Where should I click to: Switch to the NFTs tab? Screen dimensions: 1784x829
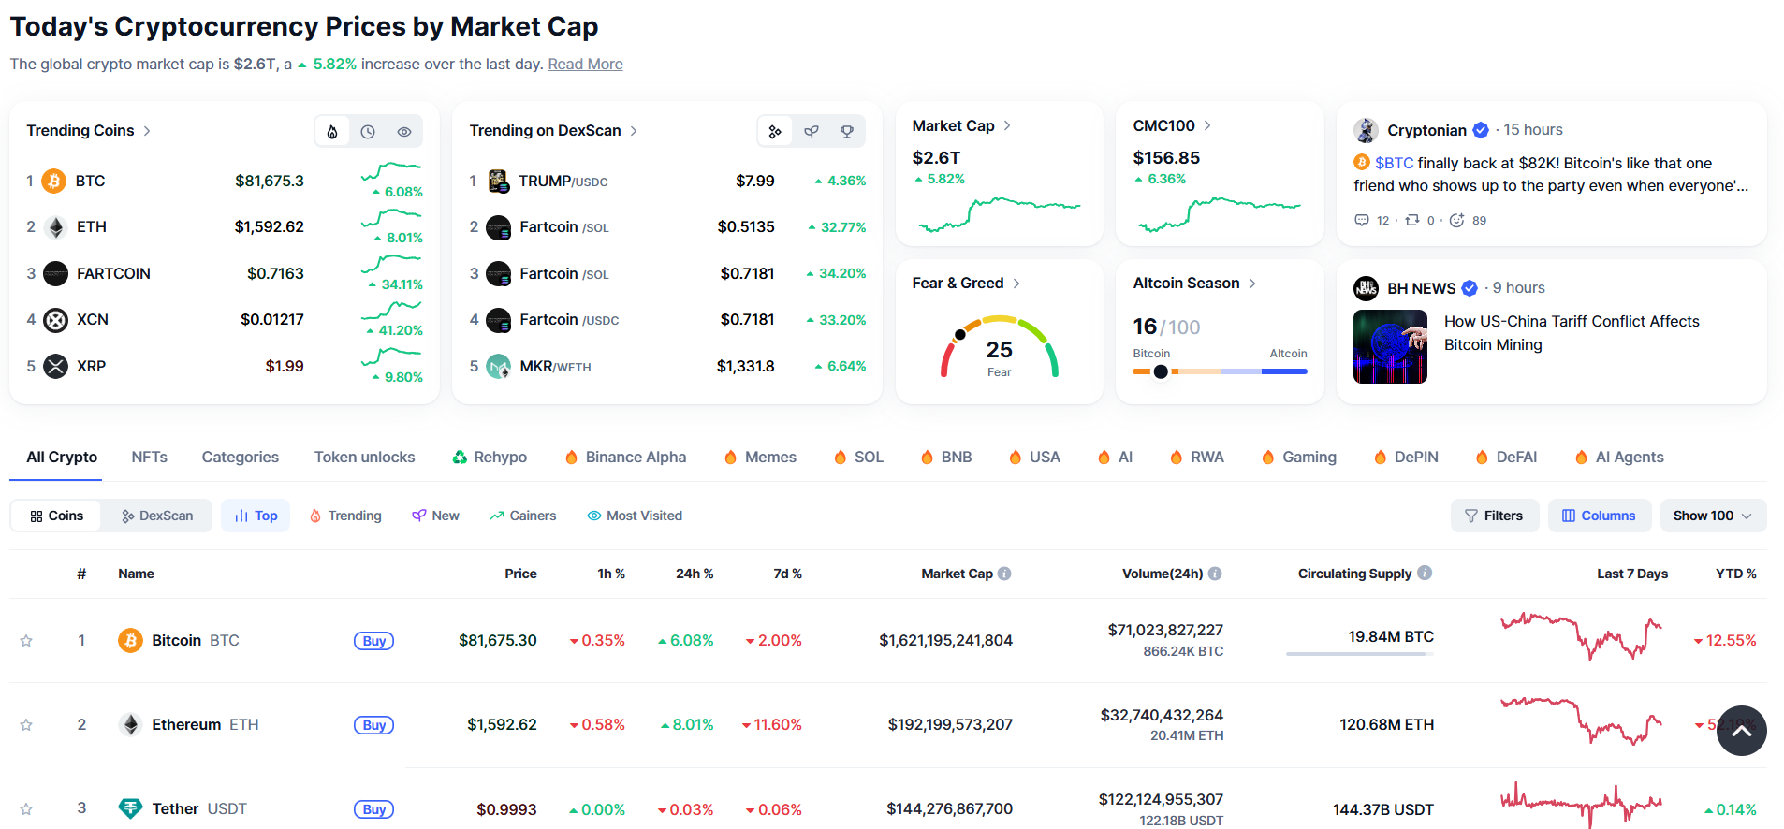(150, 457)
